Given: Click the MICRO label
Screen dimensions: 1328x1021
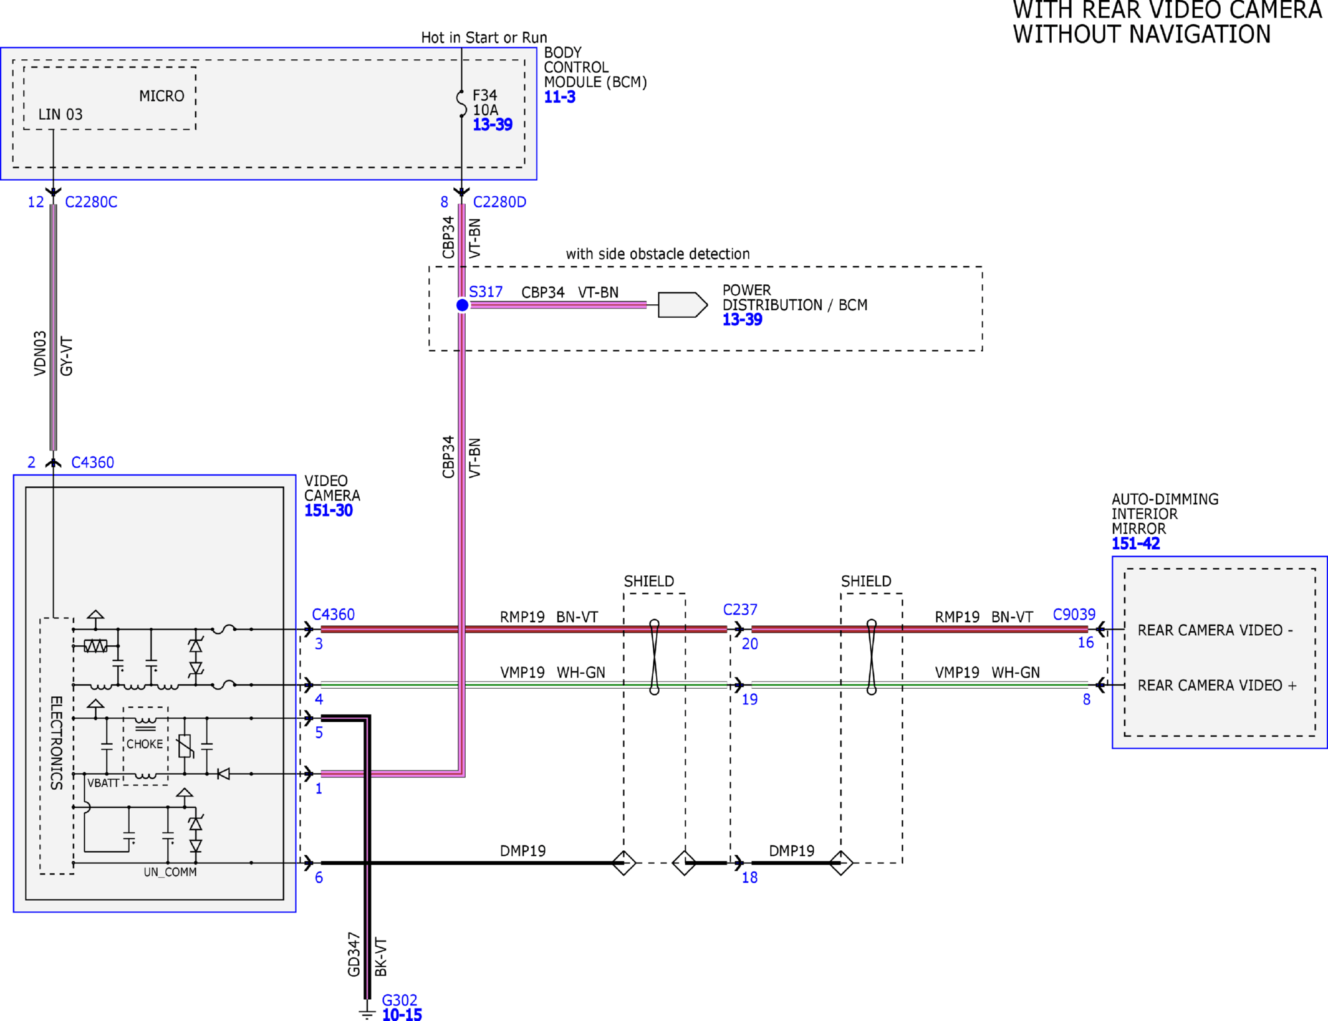Looking at the screenshot, I should [x=161, y=96].
